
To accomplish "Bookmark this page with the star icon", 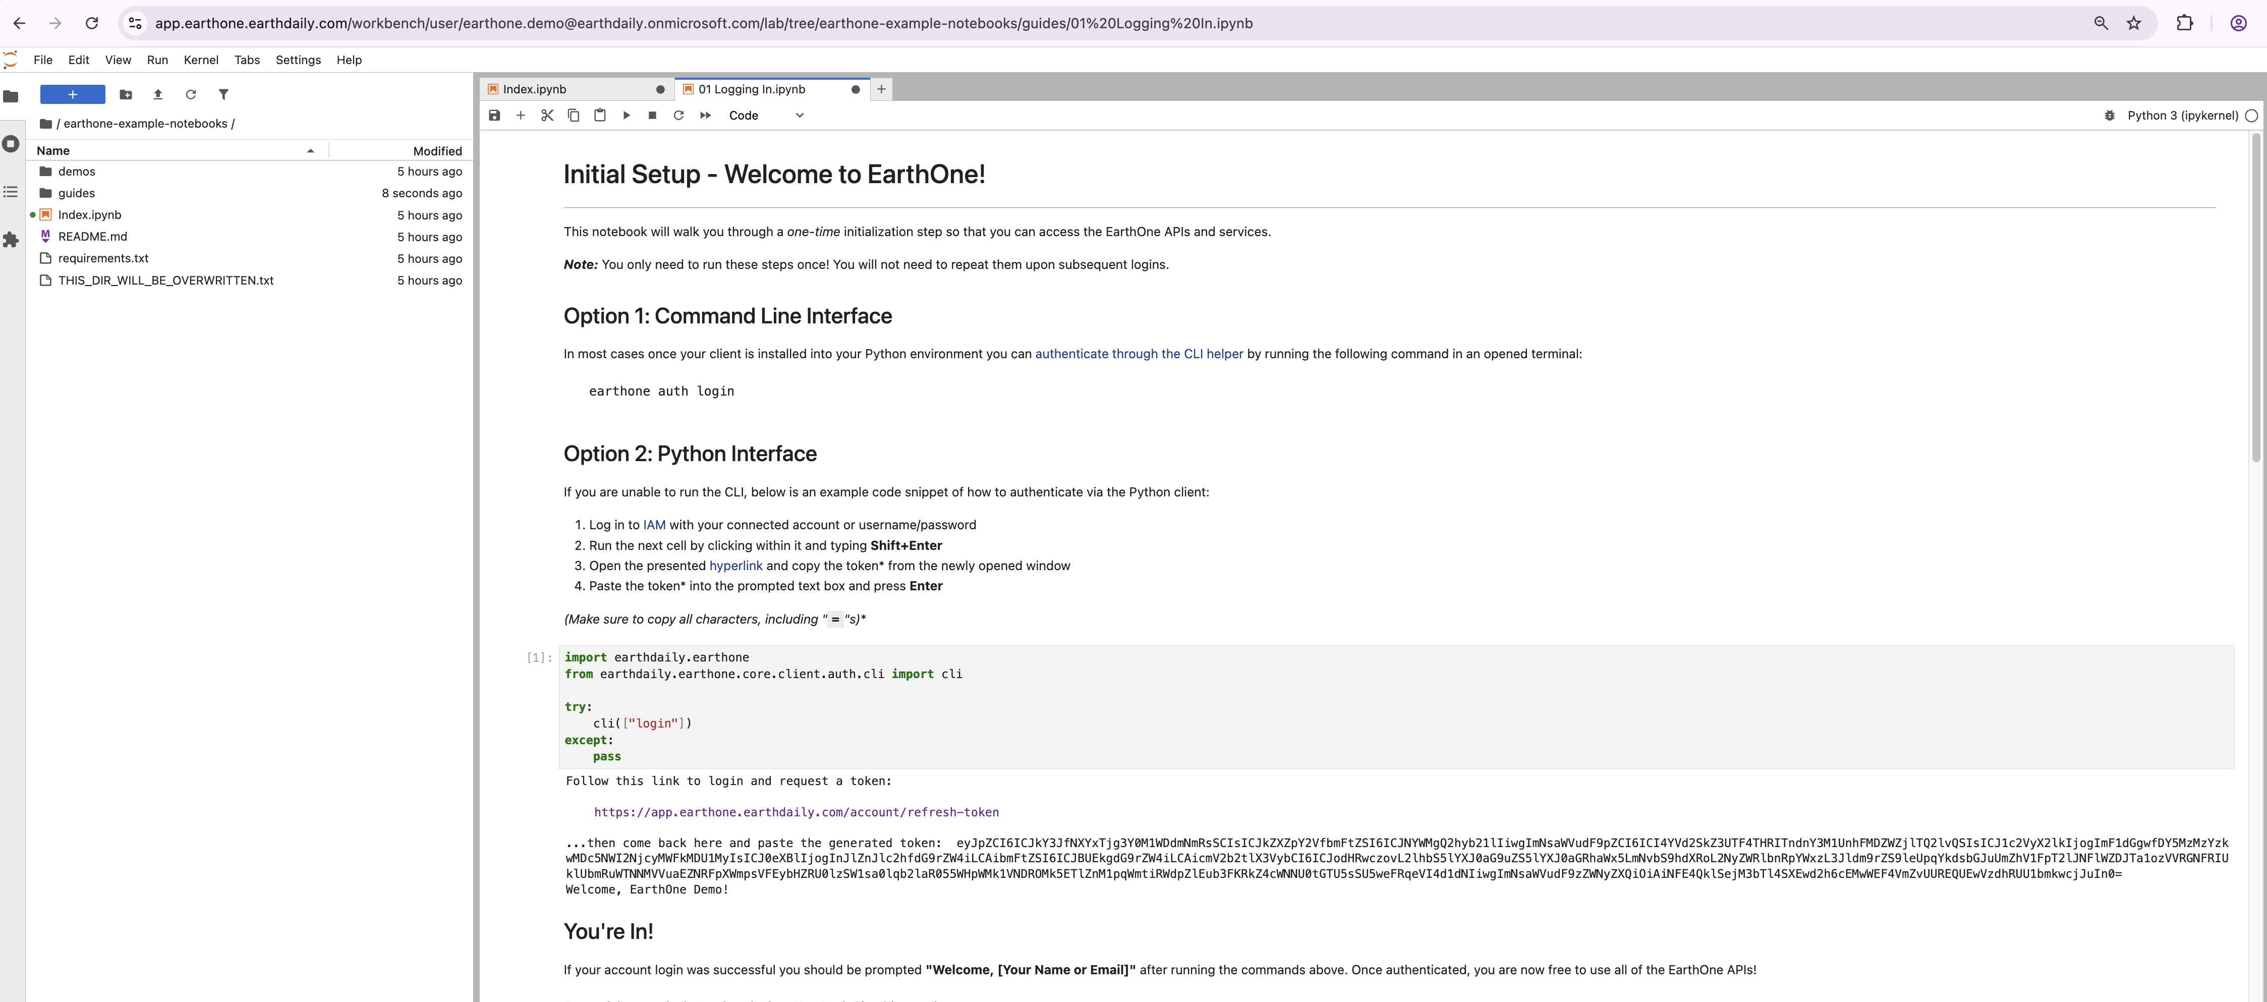I will tap(2134, 24).
